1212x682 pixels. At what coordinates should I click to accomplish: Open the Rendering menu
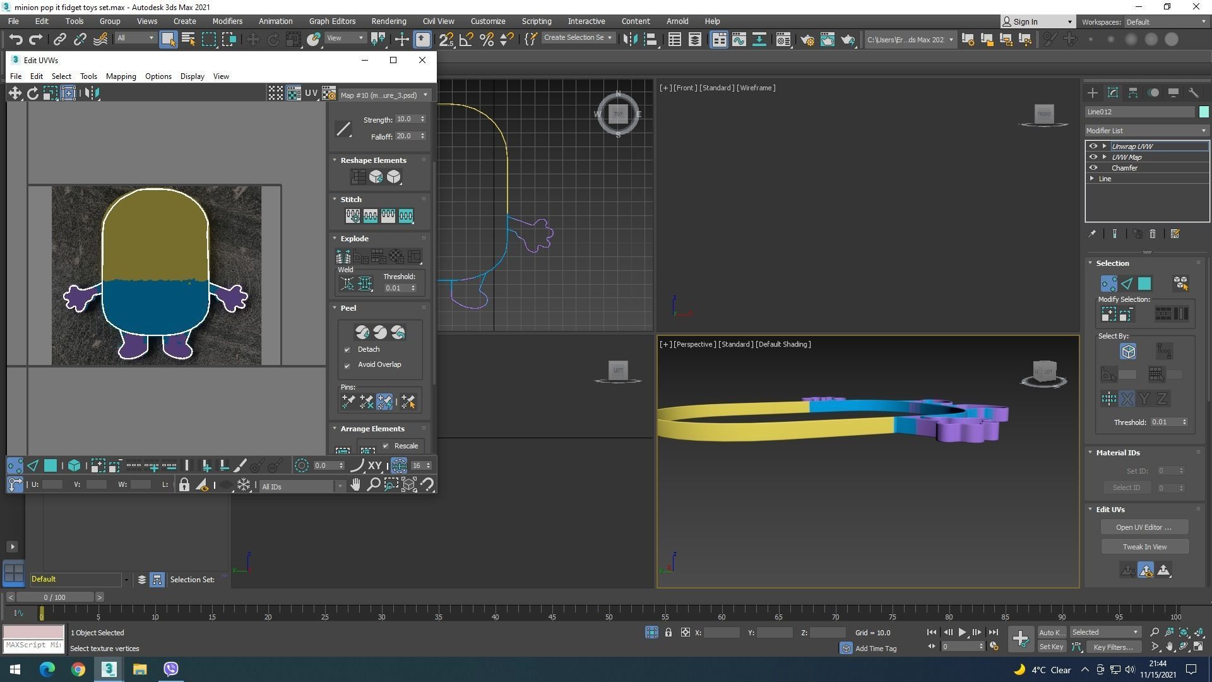pos(388,21)
